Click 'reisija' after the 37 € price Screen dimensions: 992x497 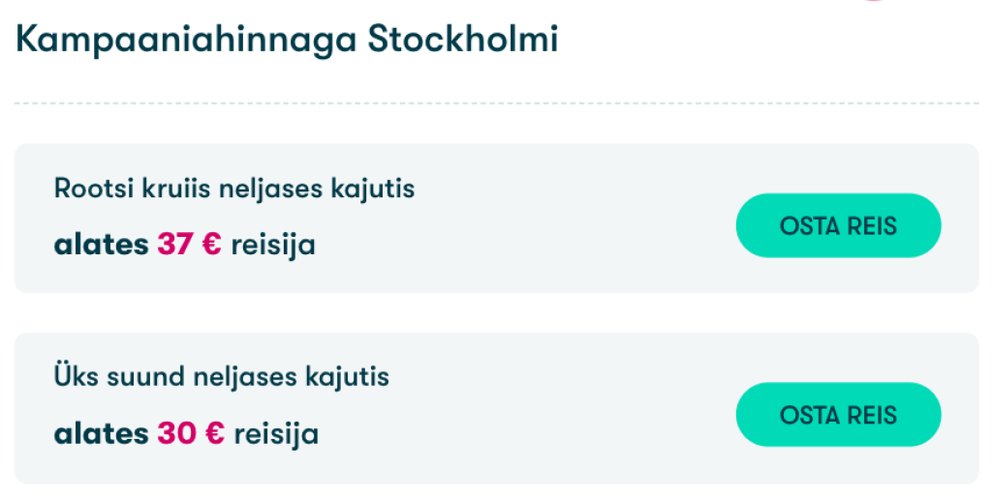click(273, 246)
